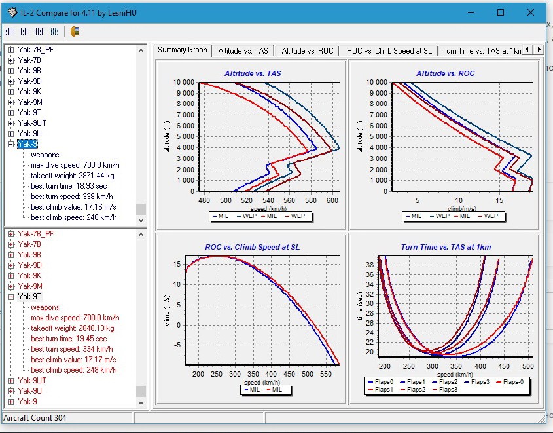The width and height of the screenshot is (553, 433).
Task: Click the fourth column-layout toolbar icon
Action: click(54, 31)
